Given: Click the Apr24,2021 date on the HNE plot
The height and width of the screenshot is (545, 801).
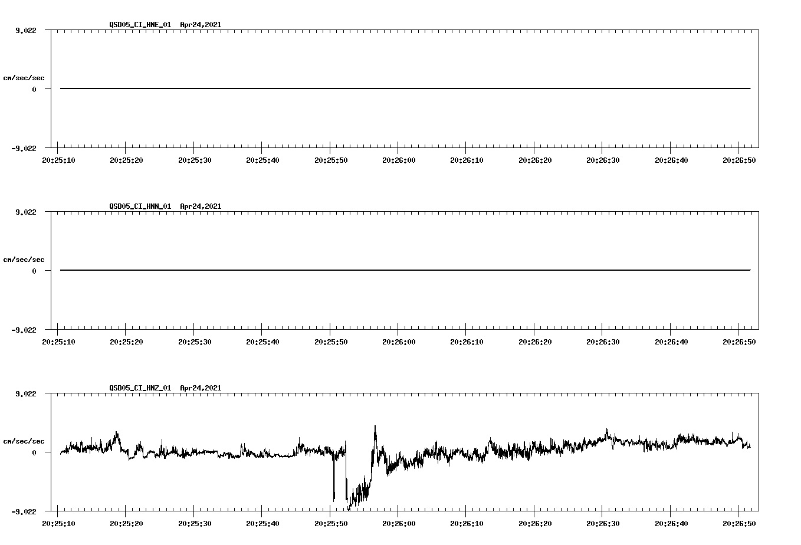Looking at the screenshot, I should (x=201, y=25).
